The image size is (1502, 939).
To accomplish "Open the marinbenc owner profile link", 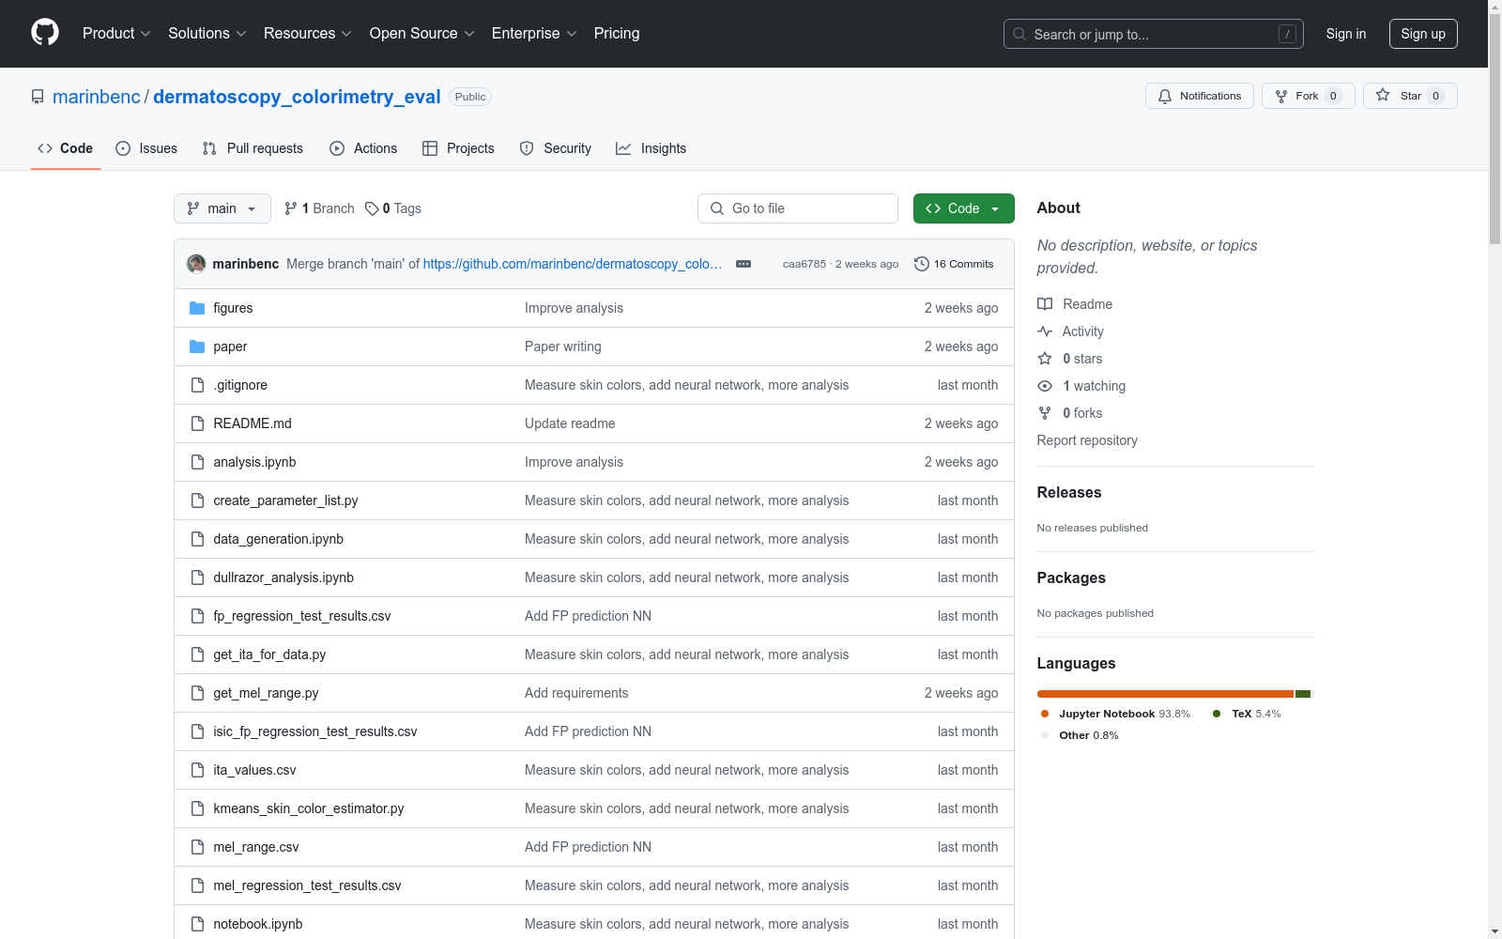I will click(97, 97).
